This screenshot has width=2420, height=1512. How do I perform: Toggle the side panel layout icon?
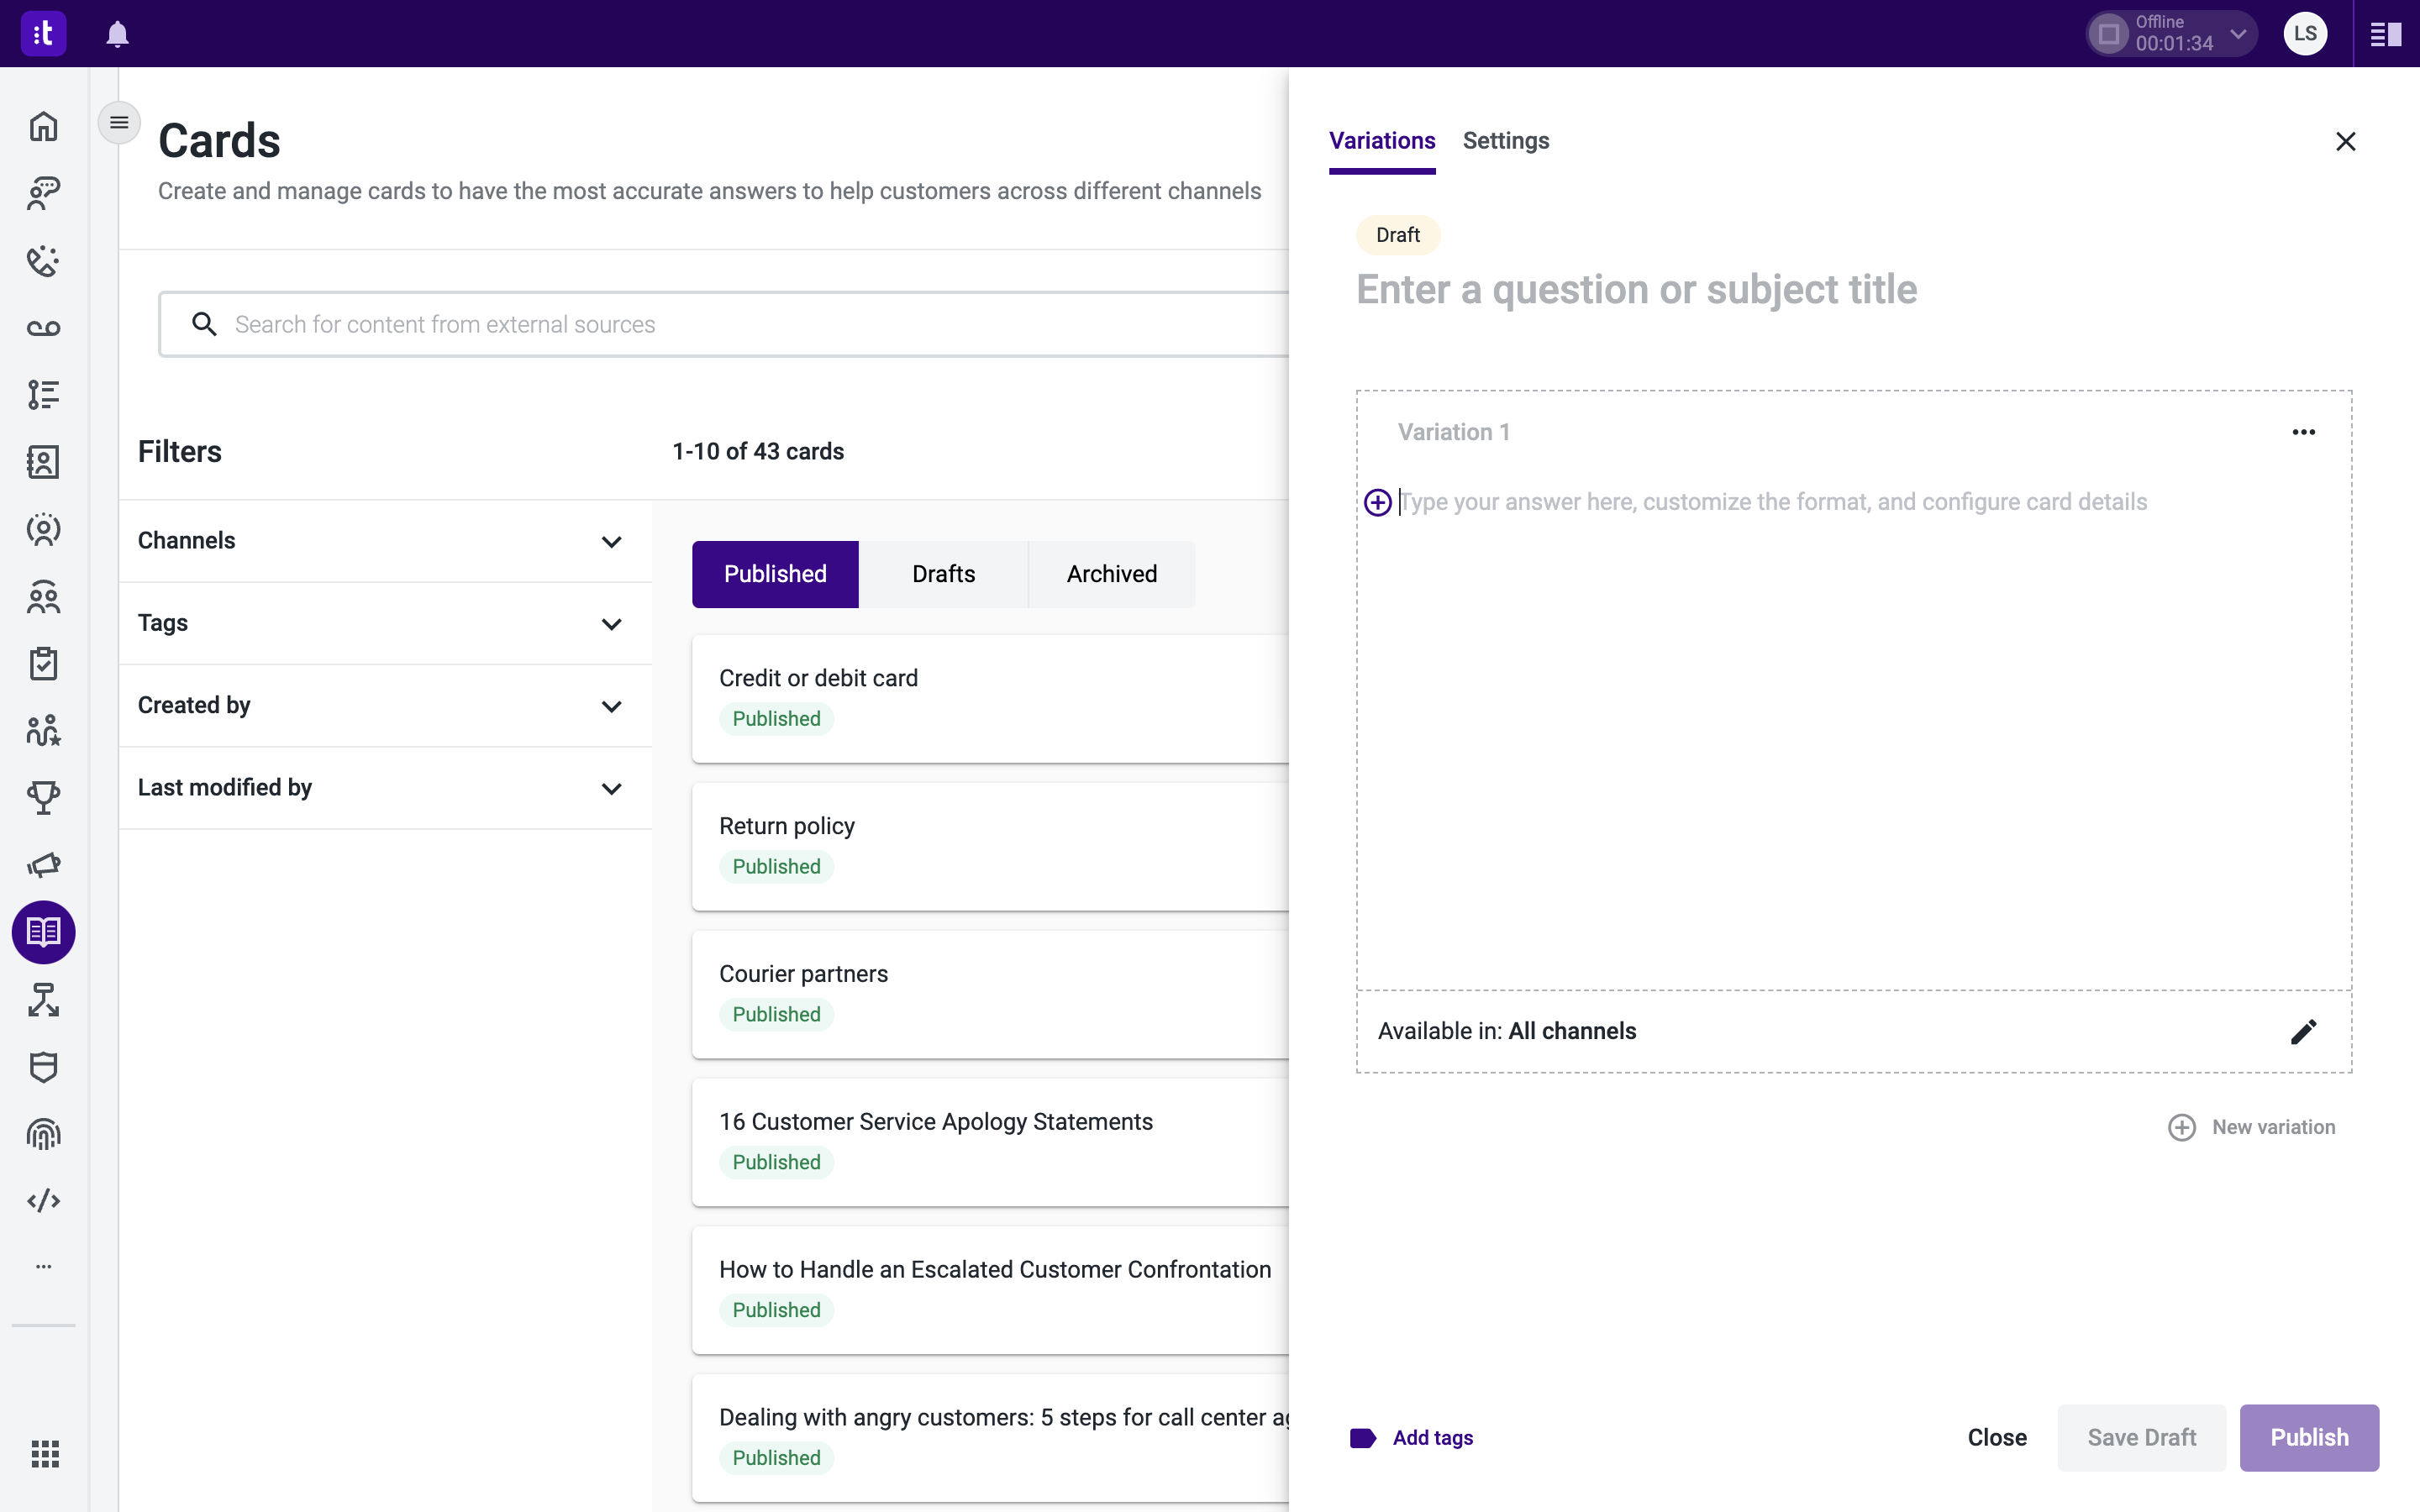tap(2386, 34)
